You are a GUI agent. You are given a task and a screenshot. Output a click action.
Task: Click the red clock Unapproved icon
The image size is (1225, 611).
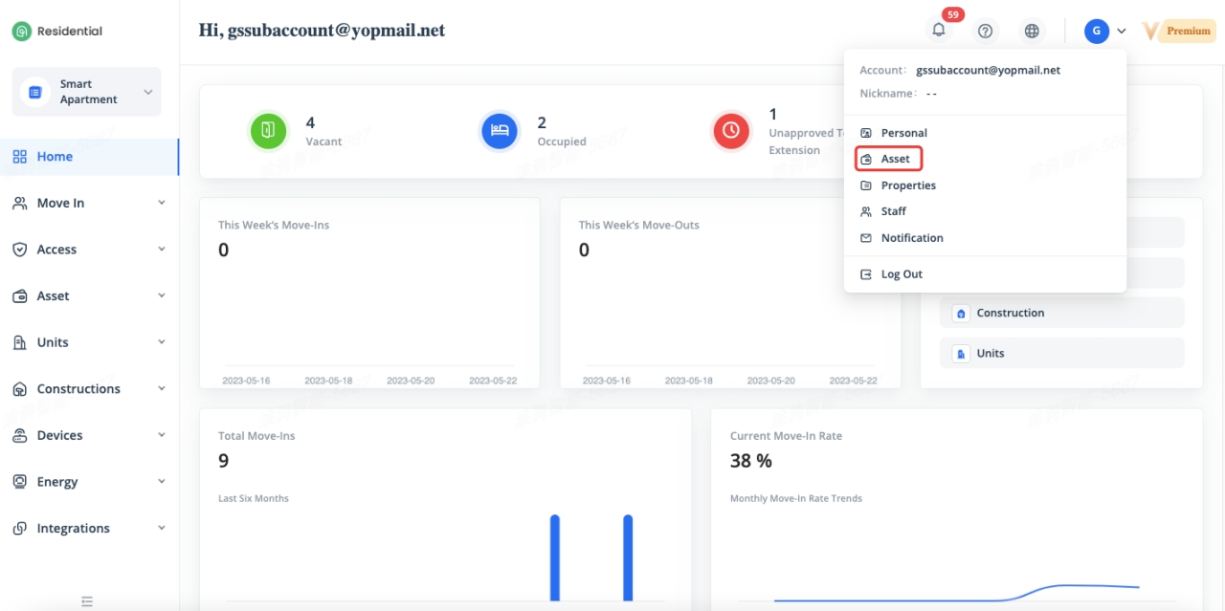(731, 131)
